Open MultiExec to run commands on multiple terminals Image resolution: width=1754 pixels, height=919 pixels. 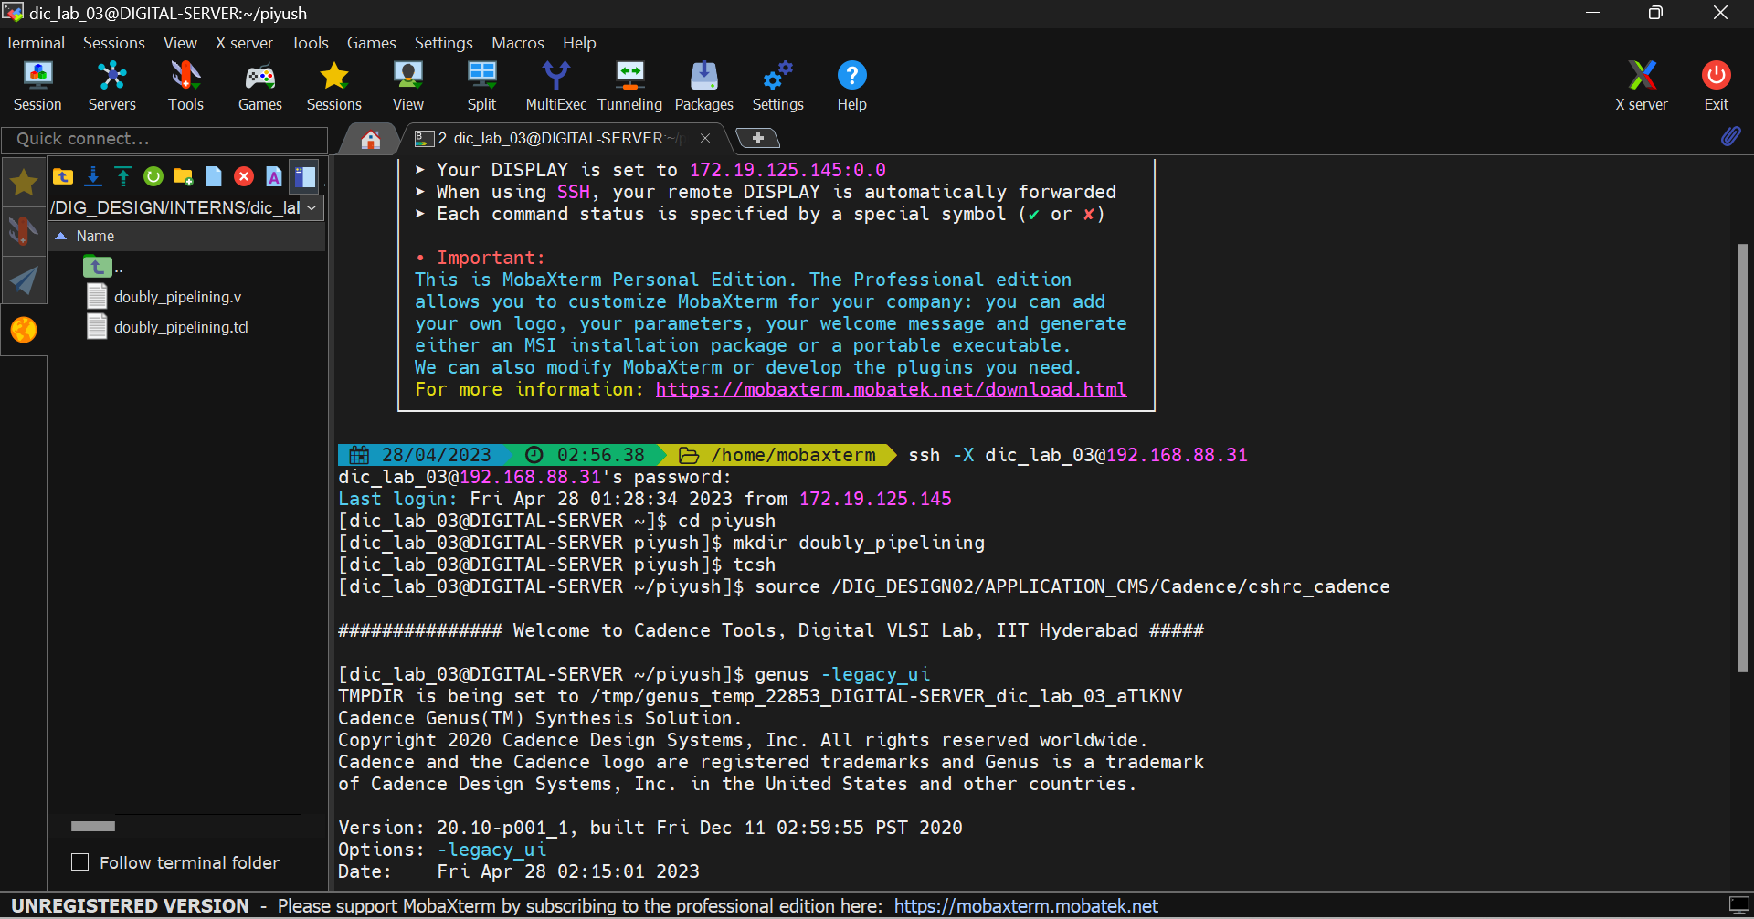(555, 85)
